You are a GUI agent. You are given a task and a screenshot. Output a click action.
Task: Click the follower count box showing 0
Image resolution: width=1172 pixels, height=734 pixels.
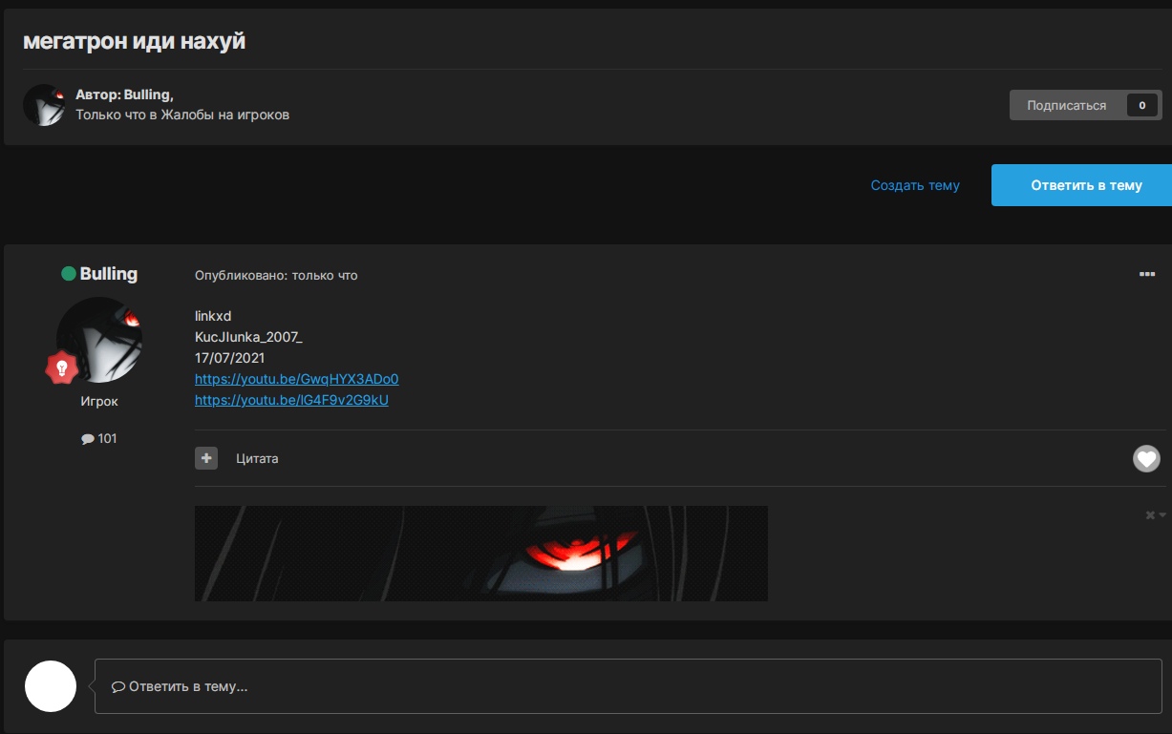(1142, 105)
